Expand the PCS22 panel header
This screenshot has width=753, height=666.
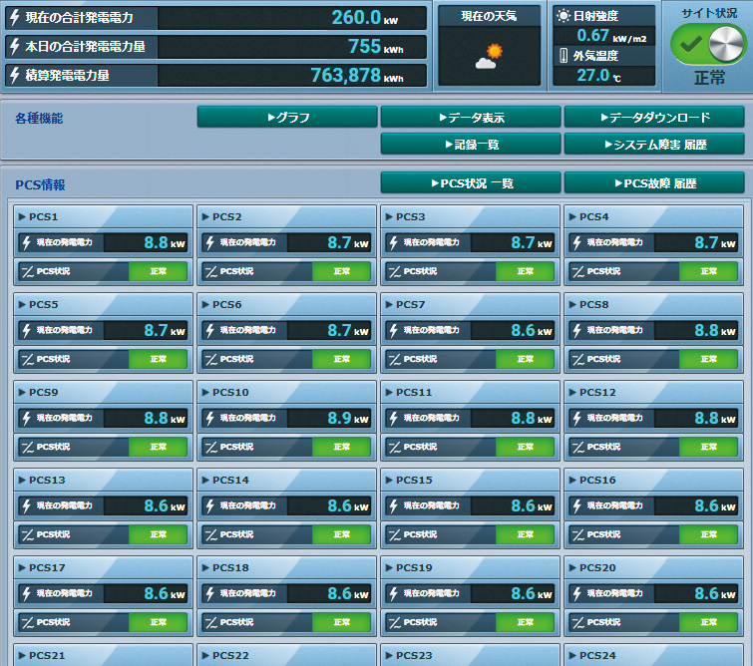point(286,655)
